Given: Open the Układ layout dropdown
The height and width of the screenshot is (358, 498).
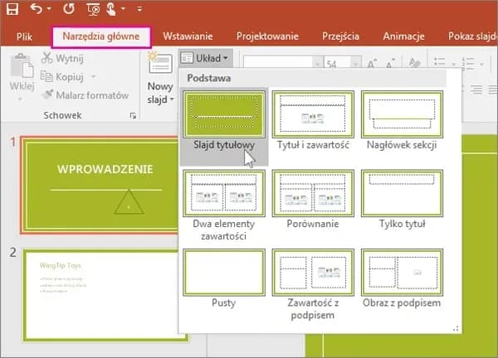Looking at the screenshot, I should point(203,59).
